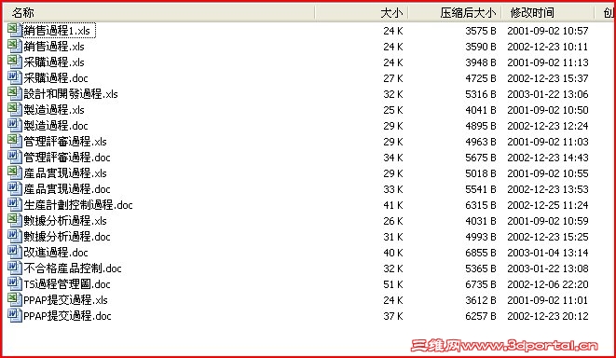616x358 pixels.
Task: Click the Excel icon for 管理評審過程.xls
Action: click(x=15, y=141)
